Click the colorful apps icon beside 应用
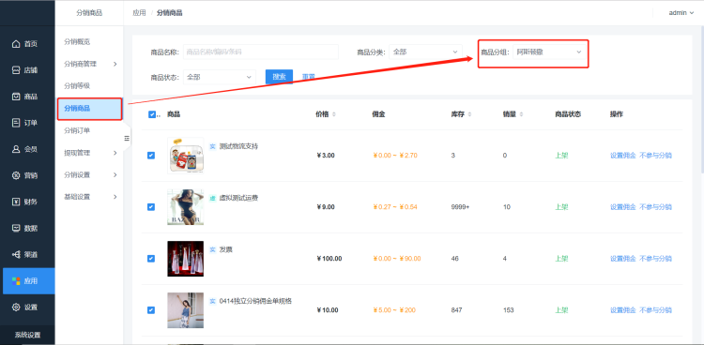The width and height of the screenshot is (704, 345). coord(16,281)
